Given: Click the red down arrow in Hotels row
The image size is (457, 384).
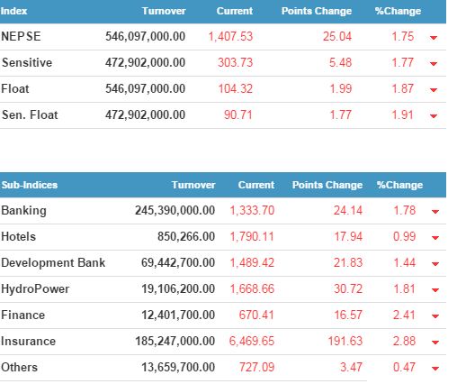Looking at the screenshot, I should coord(435,238).
